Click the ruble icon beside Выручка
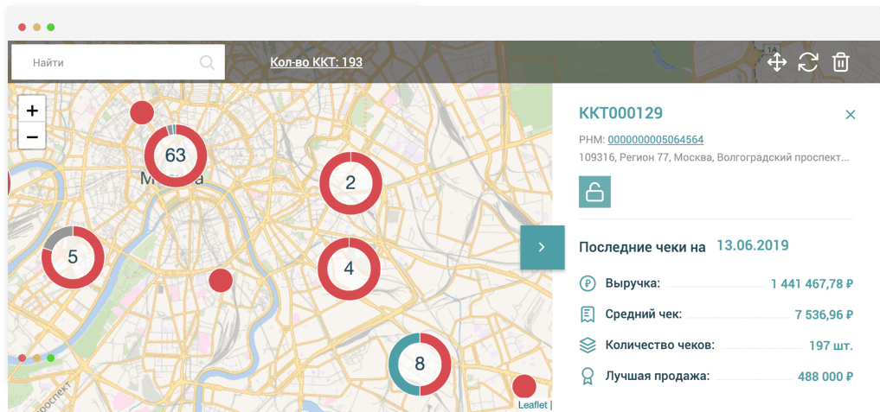This screenshot has height=412, width=880. pos(587,283)
